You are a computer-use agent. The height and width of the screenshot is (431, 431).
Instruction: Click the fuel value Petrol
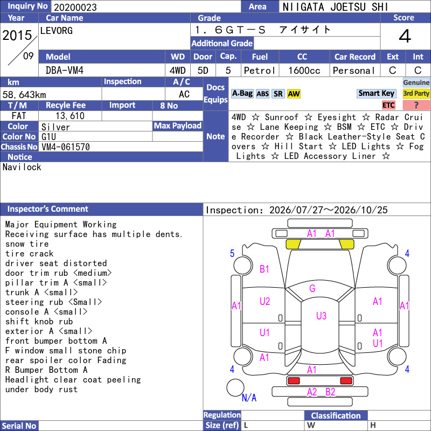(x=260, y=71)
